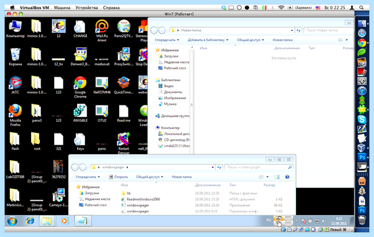This screenshot has width=374, height=237.
Task: Click the taskbar clock showing 0:22
Action: click(x=338, y=221)
